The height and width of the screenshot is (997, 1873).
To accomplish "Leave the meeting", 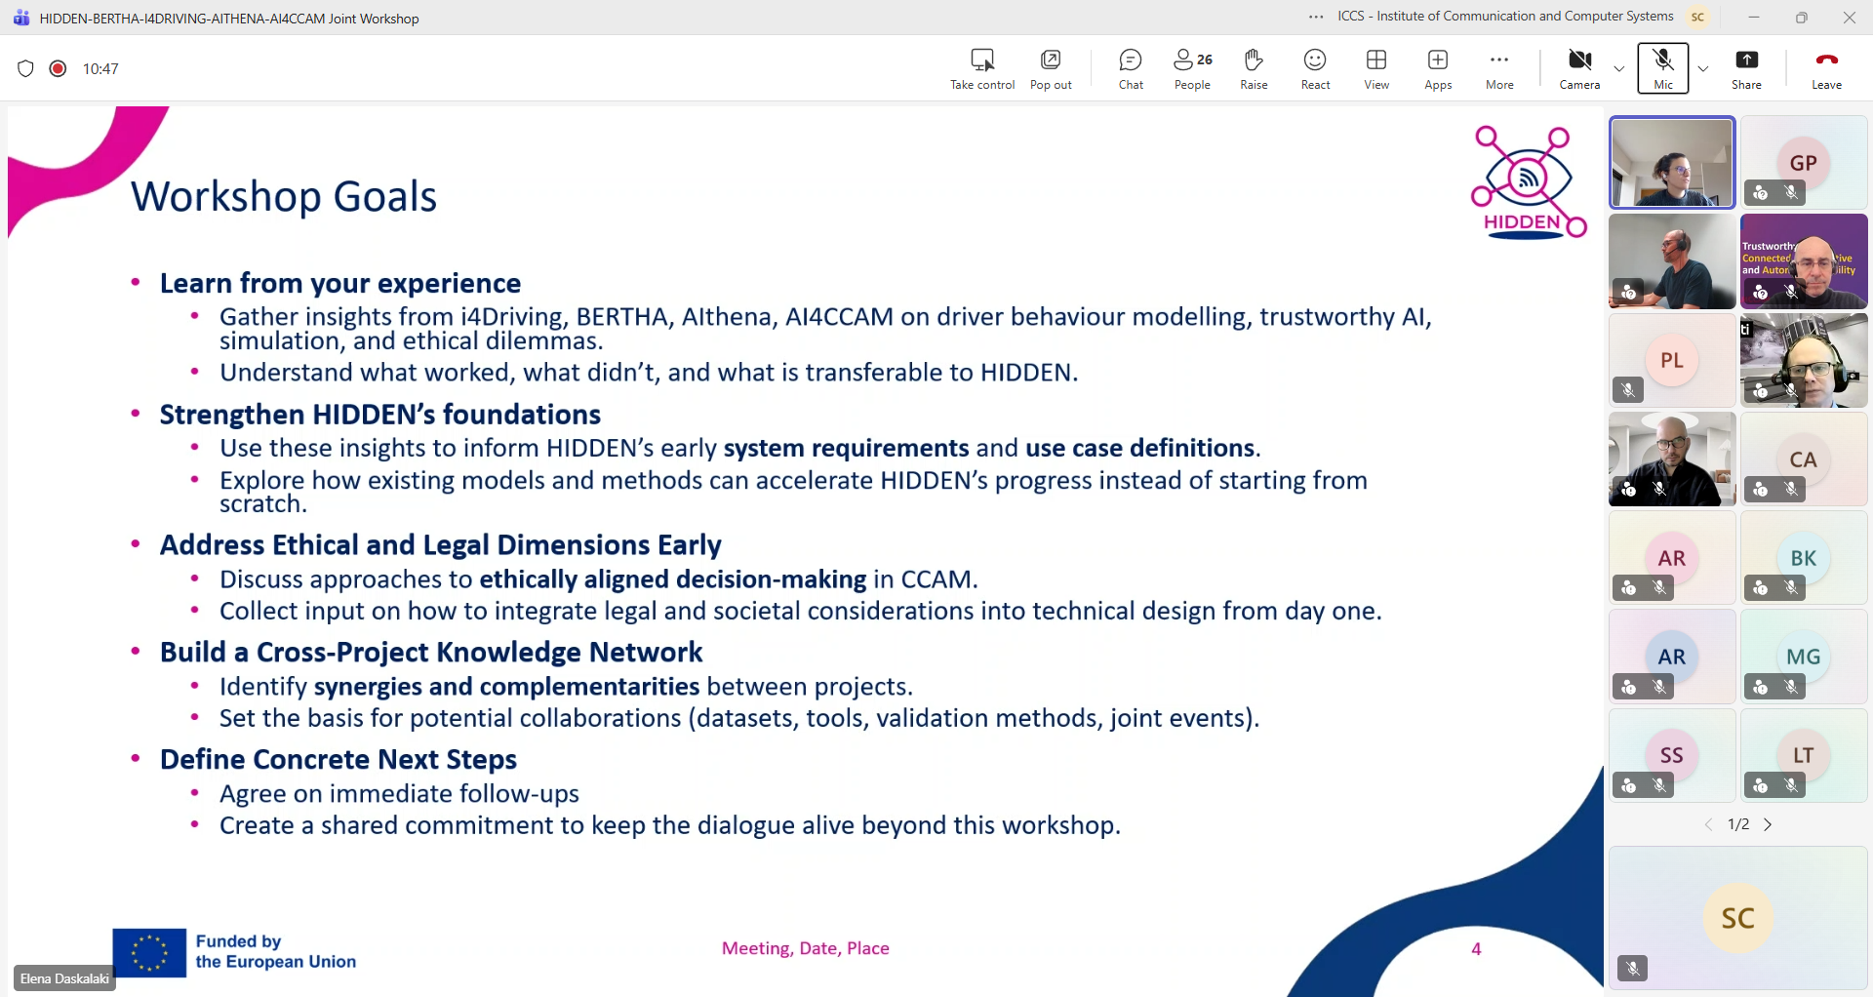I will coord(1826,69).
